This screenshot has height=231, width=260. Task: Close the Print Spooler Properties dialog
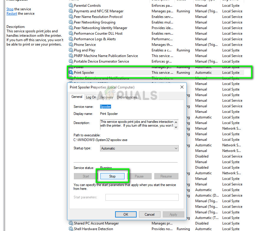(182, 87)
